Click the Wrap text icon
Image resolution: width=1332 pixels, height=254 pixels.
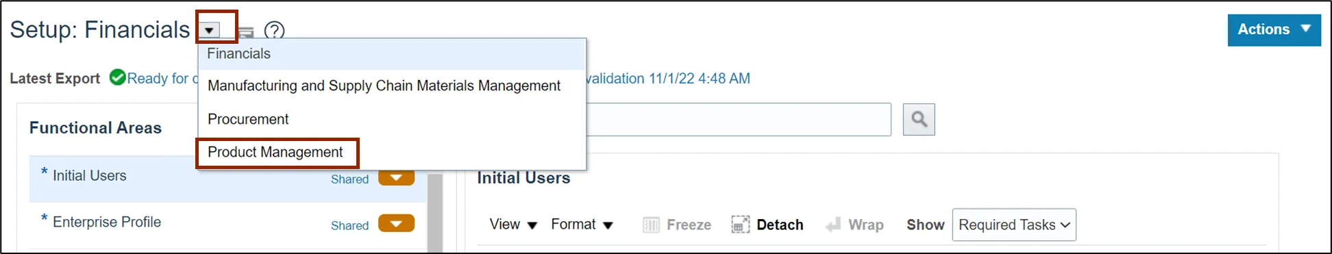[x=833, y=225]
